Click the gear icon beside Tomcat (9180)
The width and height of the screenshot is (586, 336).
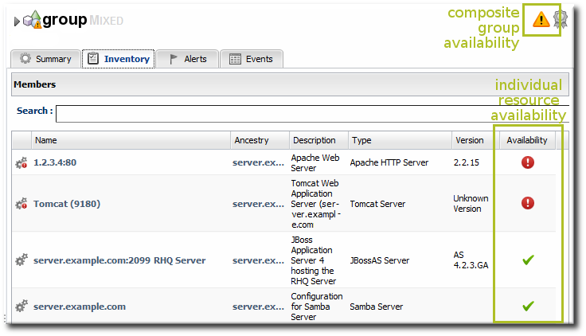click(21, 204)
